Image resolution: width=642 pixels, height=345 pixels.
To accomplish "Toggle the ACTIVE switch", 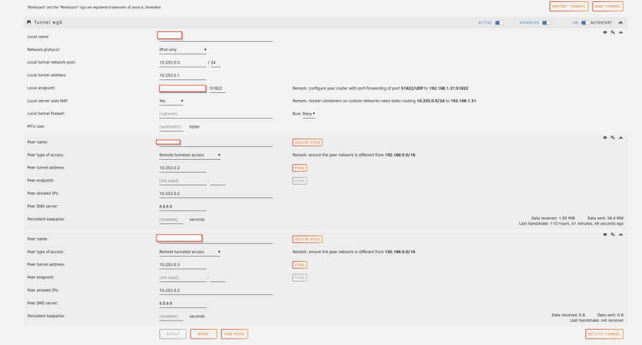I will (499, 23).
